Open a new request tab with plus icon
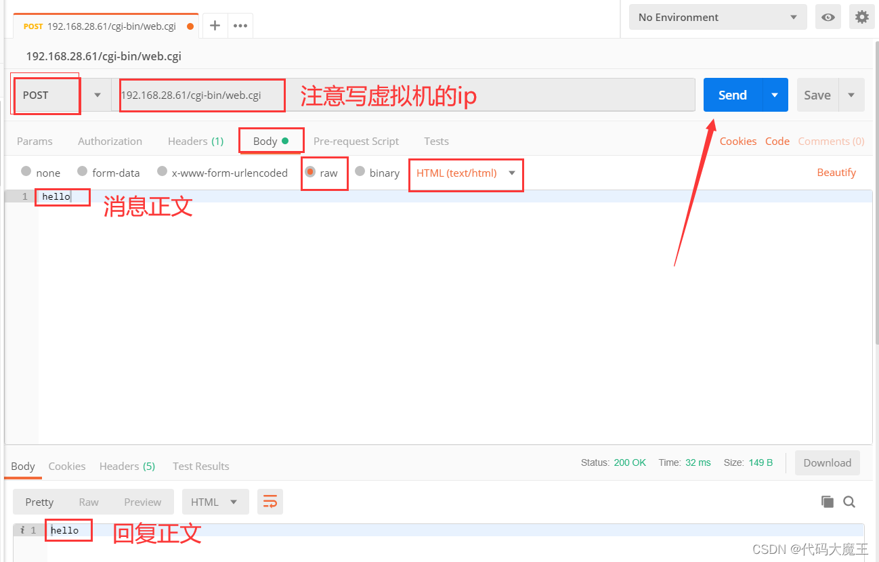The height and width of the screenshot is (562, 879). coord(215,26)
